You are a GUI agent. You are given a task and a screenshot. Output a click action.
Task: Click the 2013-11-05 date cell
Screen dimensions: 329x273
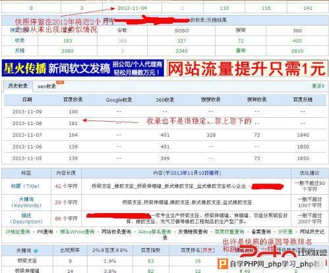point(27,158)
